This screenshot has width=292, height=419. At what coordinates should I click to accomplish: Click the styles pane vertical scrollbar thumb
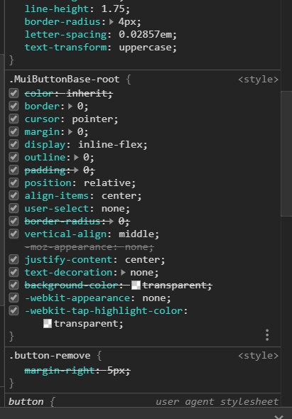point(286,153)
